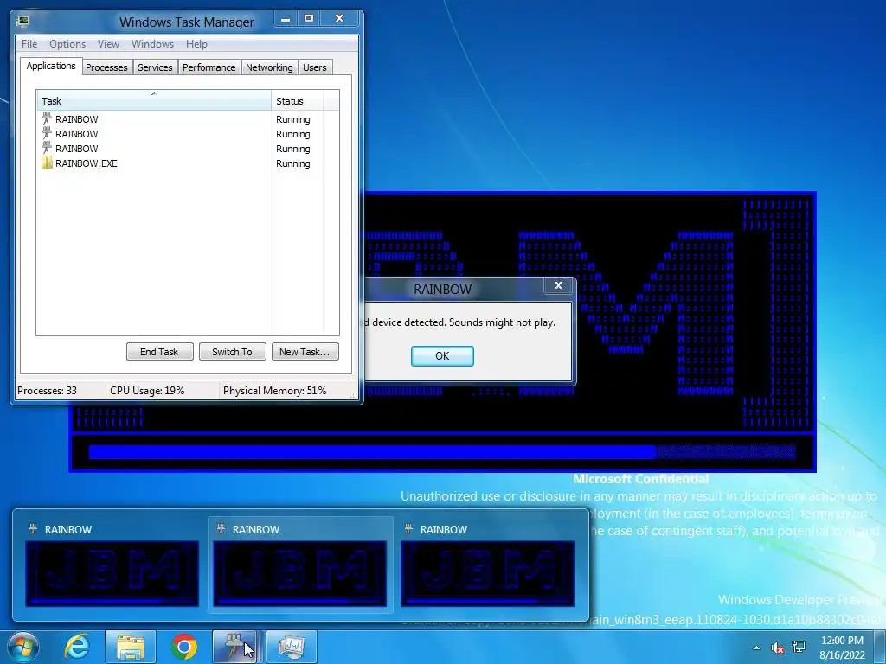Click the End Task button
Image resolution: width=886 pixels, height=664 pixels.
click(x=159, y=352)
